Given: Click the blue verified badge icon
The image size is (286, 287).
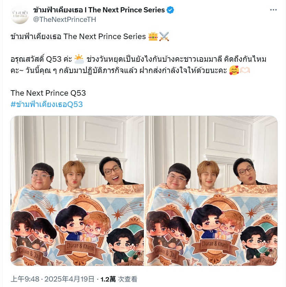Looking at the screenshot, I should 170,10.
